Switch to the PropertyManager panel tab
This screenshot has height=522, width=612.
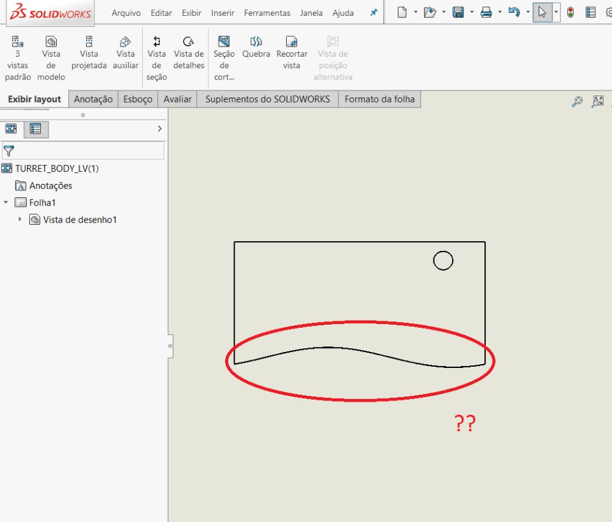click(x=36, y=129)
